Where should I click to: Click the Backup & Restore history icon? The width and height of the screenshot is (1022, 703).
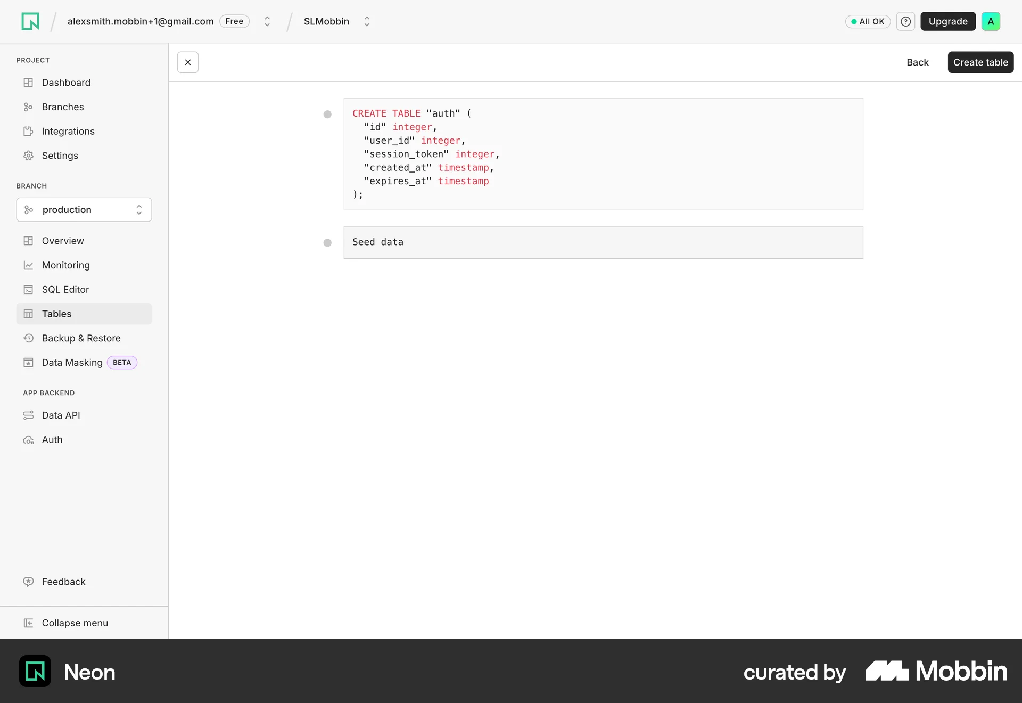28,338
